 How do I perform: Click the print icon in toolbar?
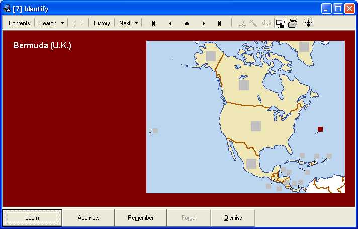[x=293, y=23]
